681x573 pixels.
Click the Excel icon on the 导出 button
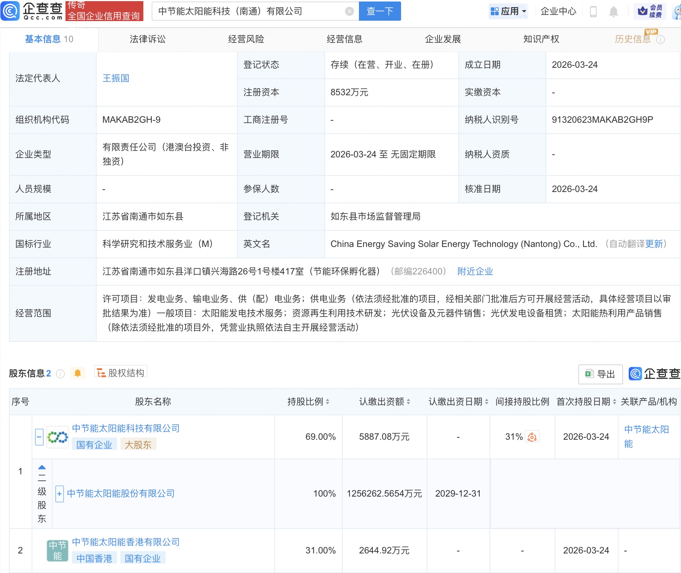pos(589,374)
